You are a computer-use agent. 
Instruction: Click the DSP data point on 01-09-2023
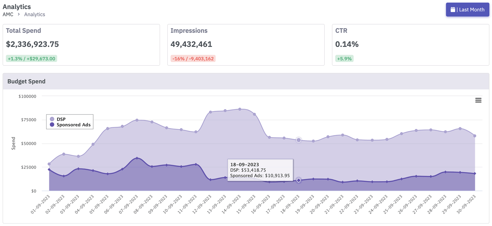pyautogui.click(x=49, y=164)
